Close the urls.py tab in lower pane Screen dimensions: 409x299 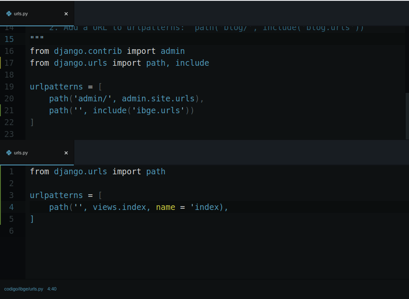point(66,153)
